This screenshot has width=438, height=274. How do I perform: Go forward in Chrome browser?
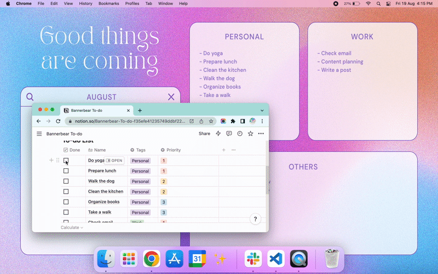pyautogui.click(x=48, y=121)
